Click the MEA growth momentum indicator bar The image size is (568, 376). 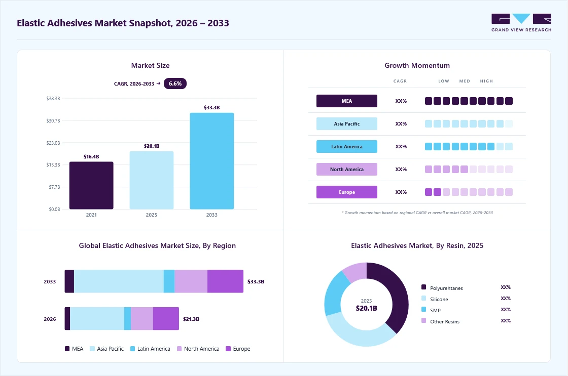(469, 101)
